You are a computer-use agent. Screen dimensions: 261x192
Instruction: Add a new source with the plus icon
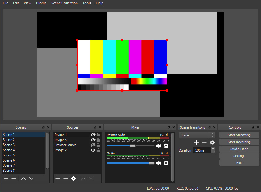[x=58, y=178]
